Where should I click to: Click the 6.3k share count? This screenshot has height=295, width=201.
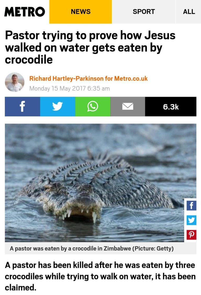(x=171, y=107)
